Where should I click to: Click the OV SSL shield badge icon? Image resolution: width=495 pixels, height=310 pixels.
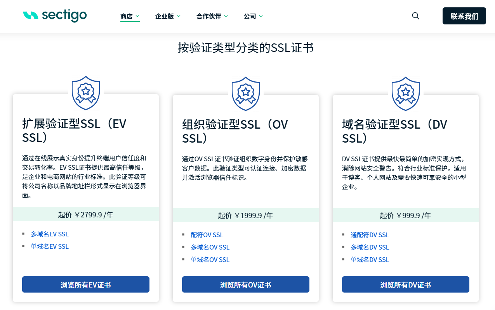coord(246,93)
